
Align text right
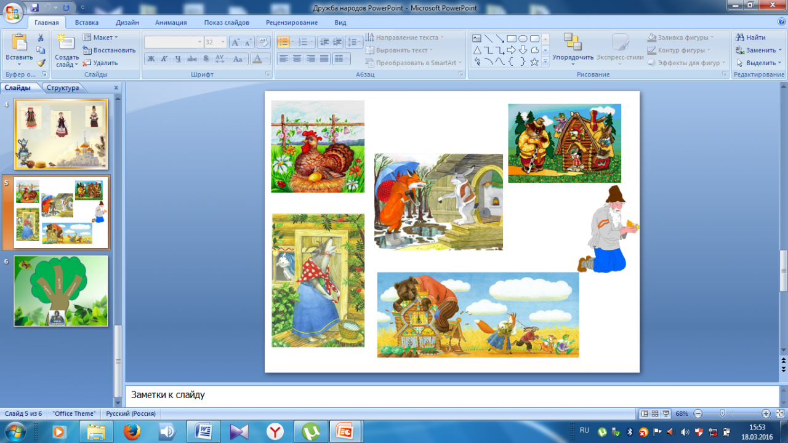(x=310, y=59)
